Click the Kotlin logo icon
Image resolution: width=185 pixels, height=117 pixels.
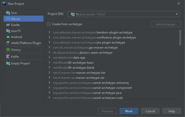point(8,56)
